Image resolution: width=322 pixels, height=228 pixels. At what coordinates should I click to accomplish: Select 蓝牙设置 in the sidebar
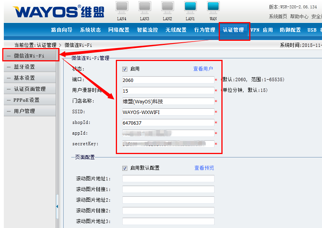click(30, 67)
